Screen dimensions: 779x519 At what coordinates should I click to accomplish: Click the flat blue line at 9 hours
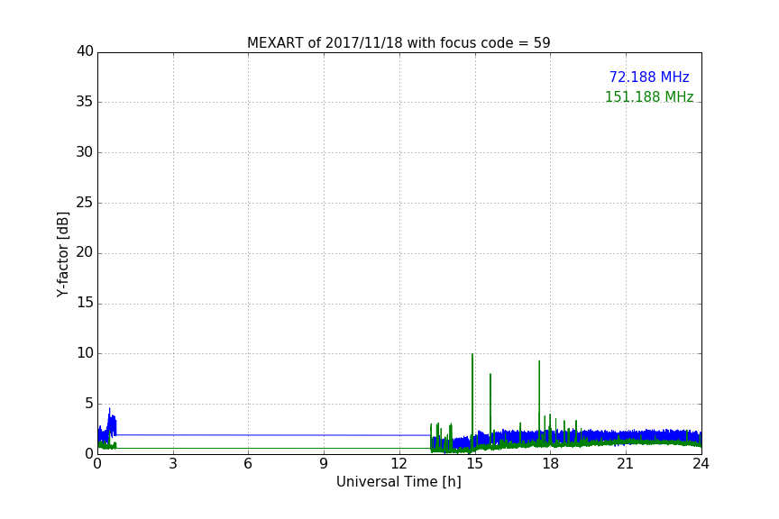324,435
